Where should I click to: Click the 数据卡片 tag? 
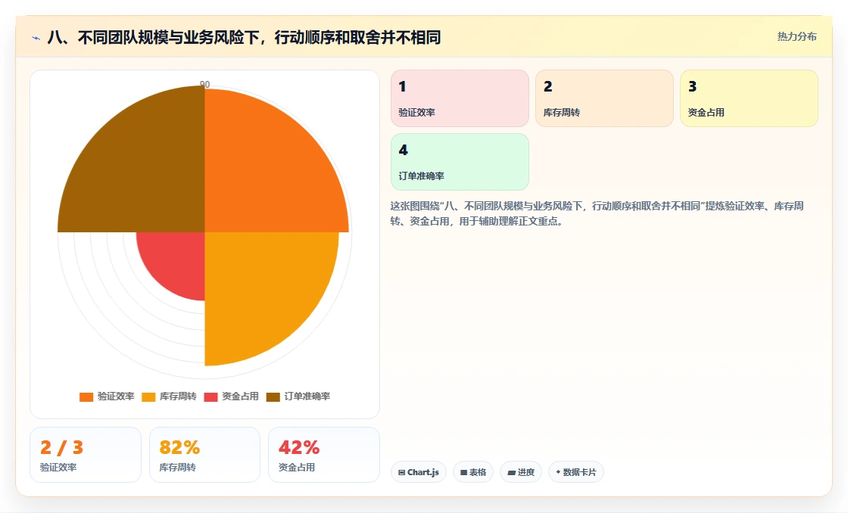pos(576,472)
